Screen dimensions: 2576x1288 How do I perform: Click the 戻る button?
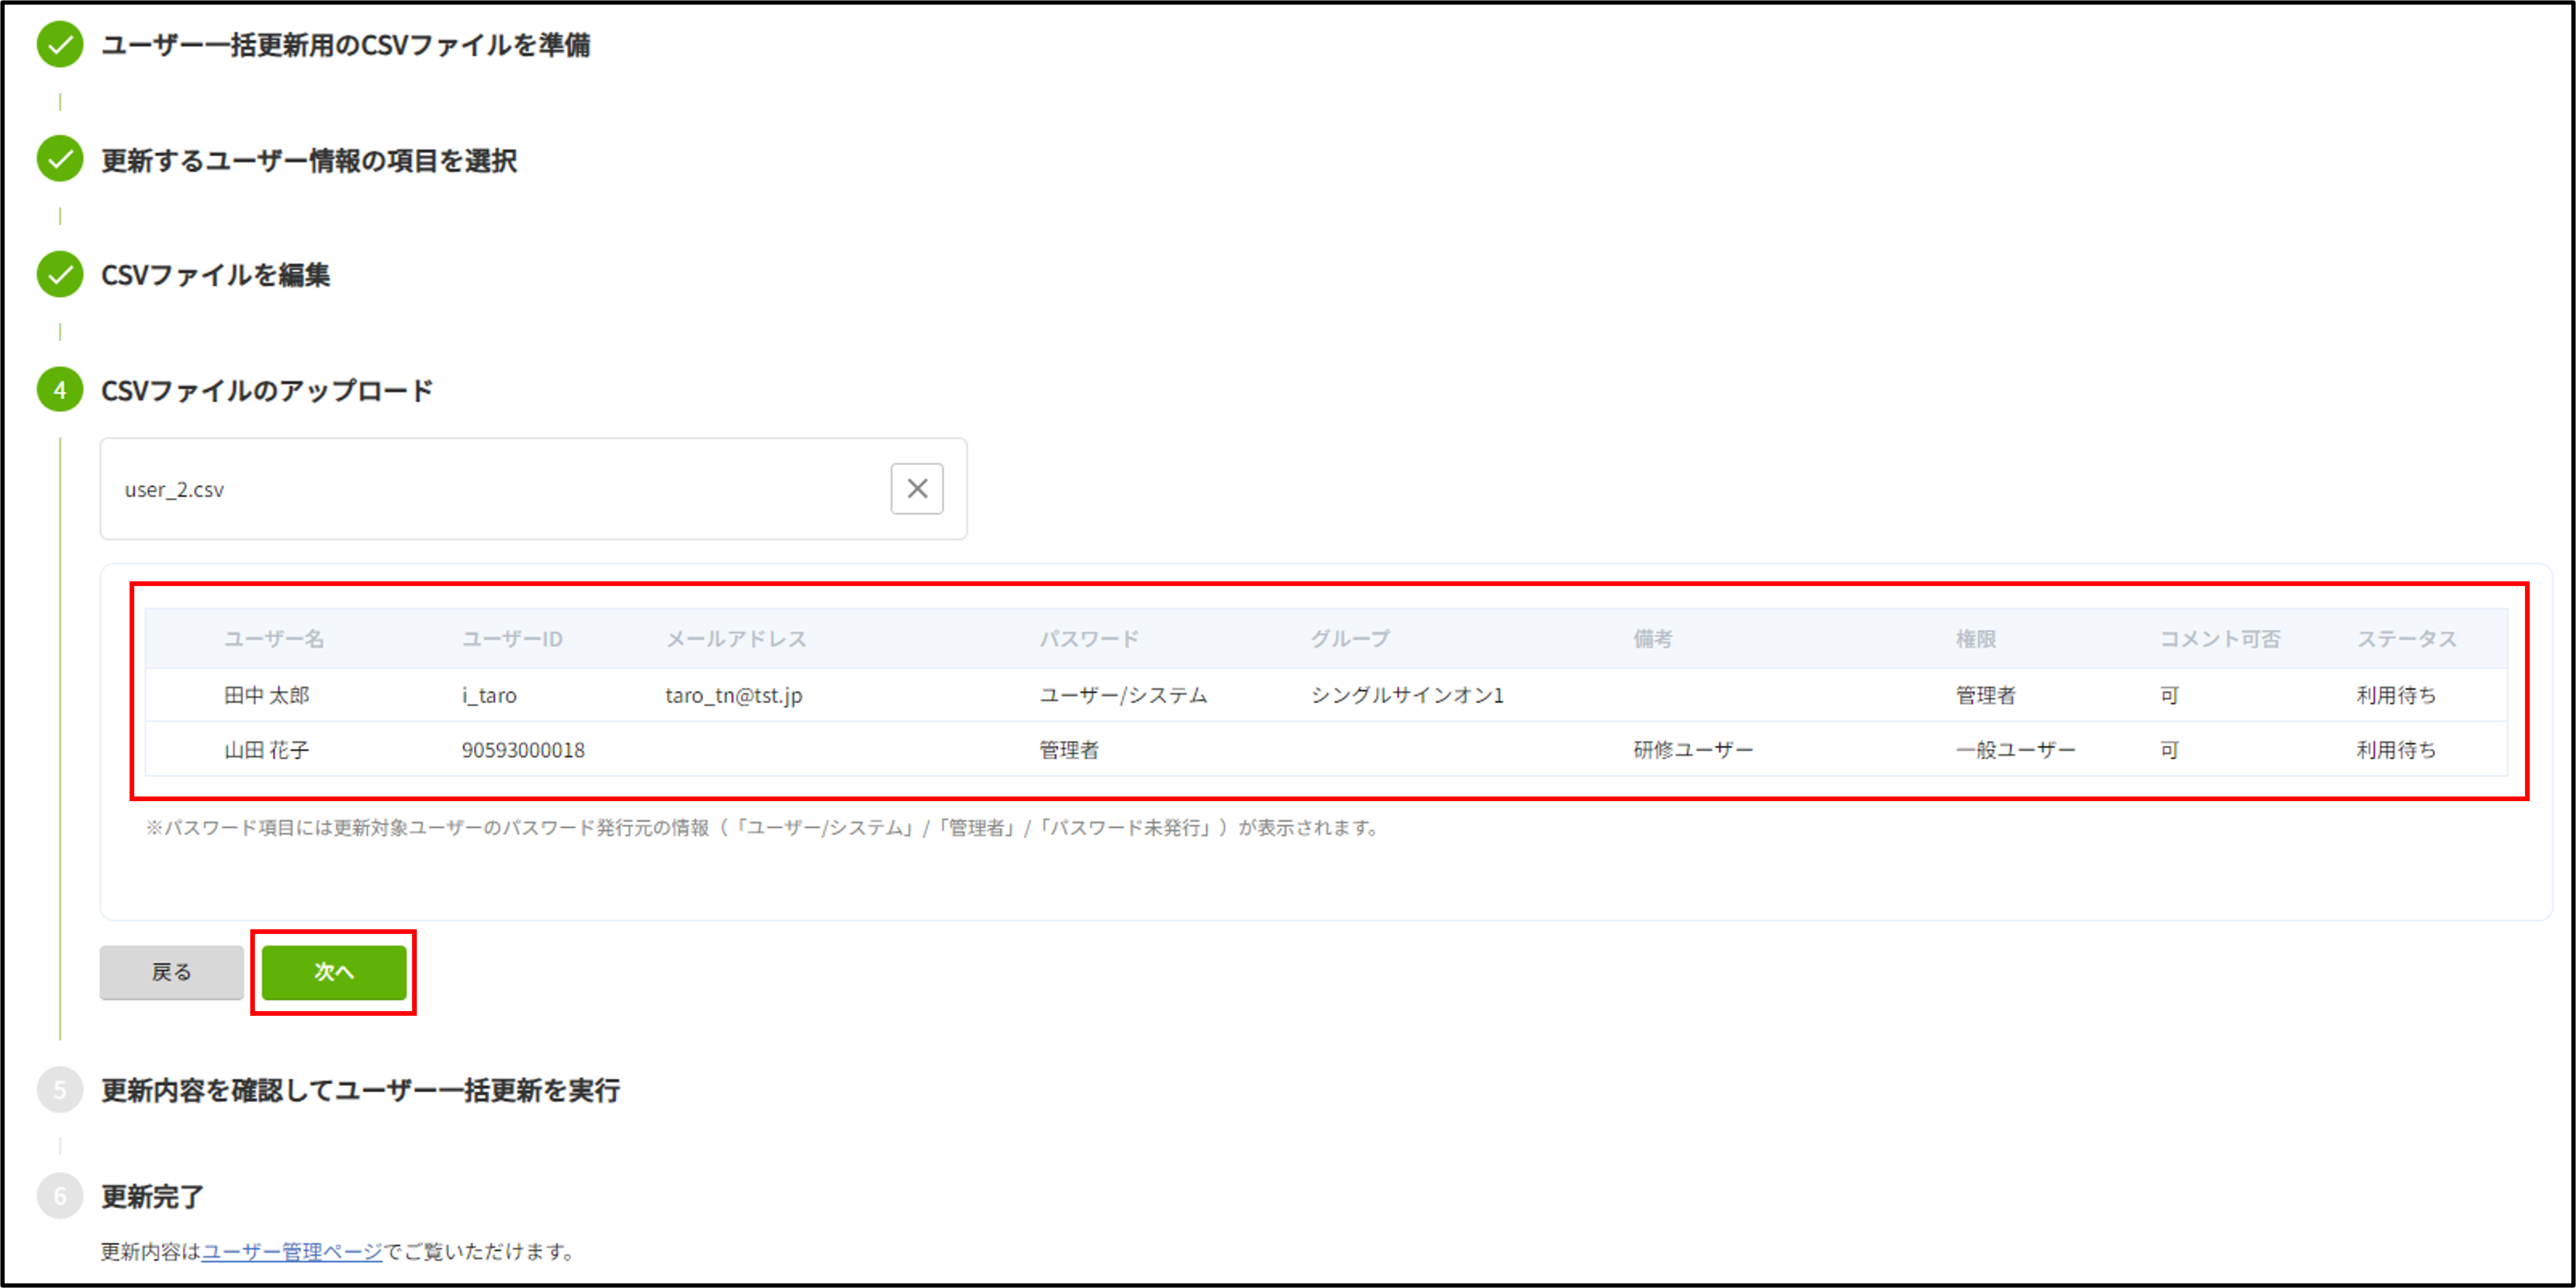click(171, 972)
